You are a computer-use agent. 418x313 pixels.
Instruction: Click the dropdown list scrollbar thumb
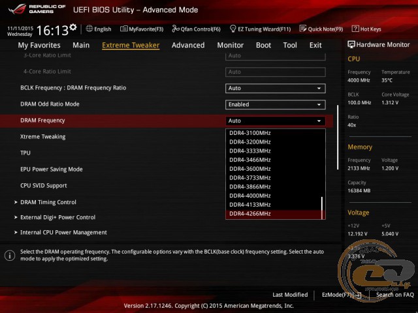coord(322,207)
